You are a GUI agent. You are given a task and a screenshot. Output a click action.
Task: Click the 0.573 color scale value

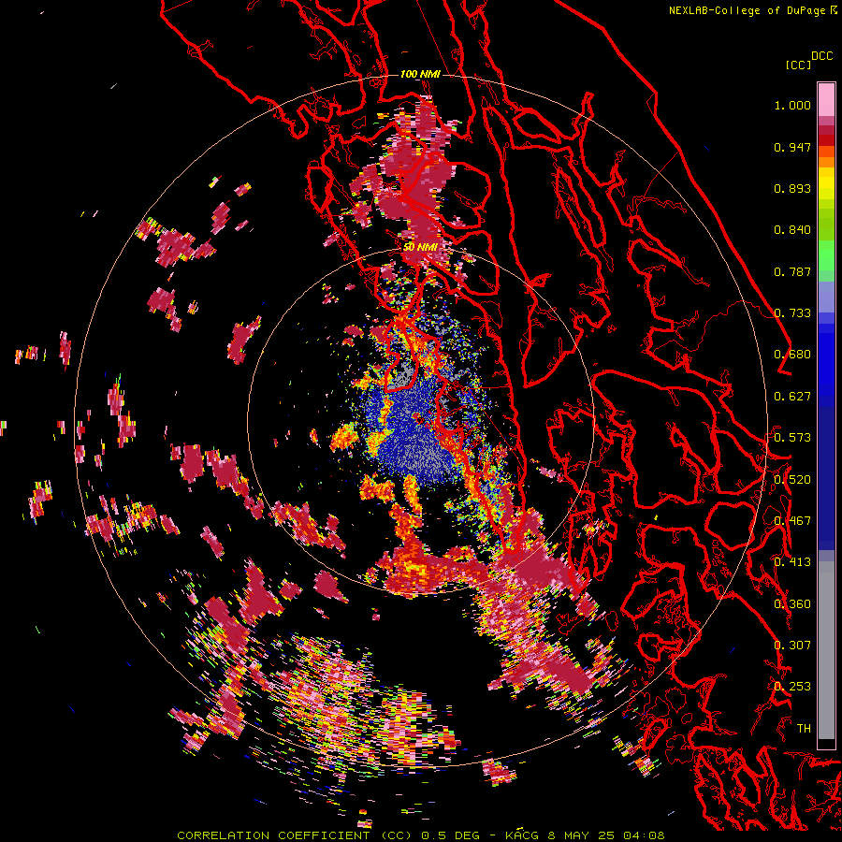(792, 438)
